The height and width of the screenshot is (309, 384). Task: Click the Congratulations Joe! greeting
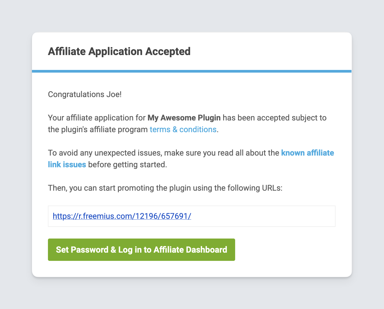coord(85,94)
